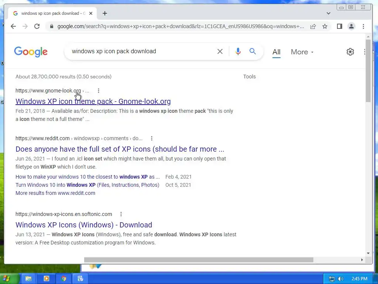Click volume speaker icon in tray
Image resolution: width=378 pixels, height=284 pixels.
point(340,279)
